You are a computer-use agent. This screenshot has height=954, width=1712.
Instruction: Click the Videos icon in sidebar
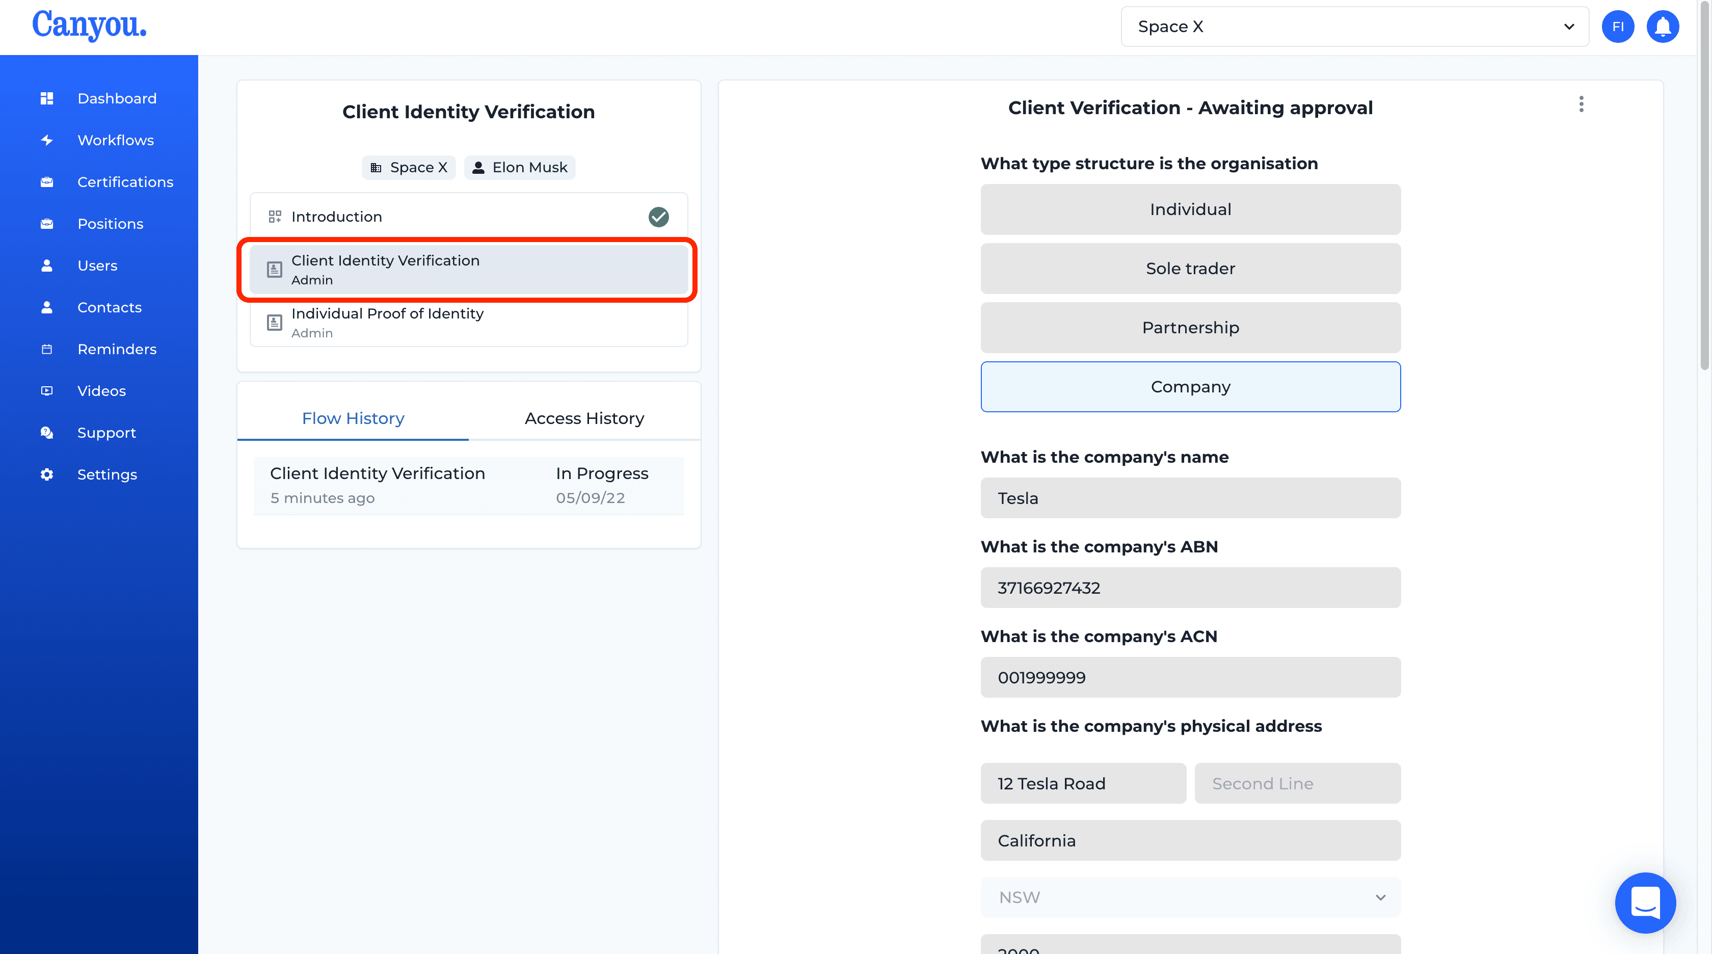tap(45, 390)
